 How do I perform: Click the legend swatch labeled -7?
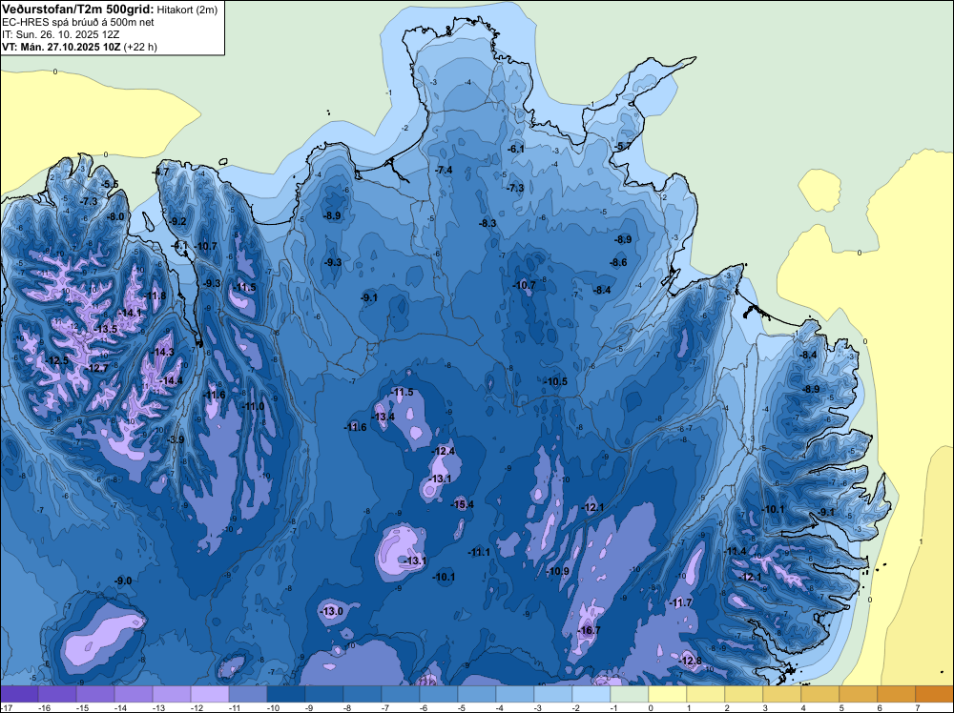(x=401, y=694)
